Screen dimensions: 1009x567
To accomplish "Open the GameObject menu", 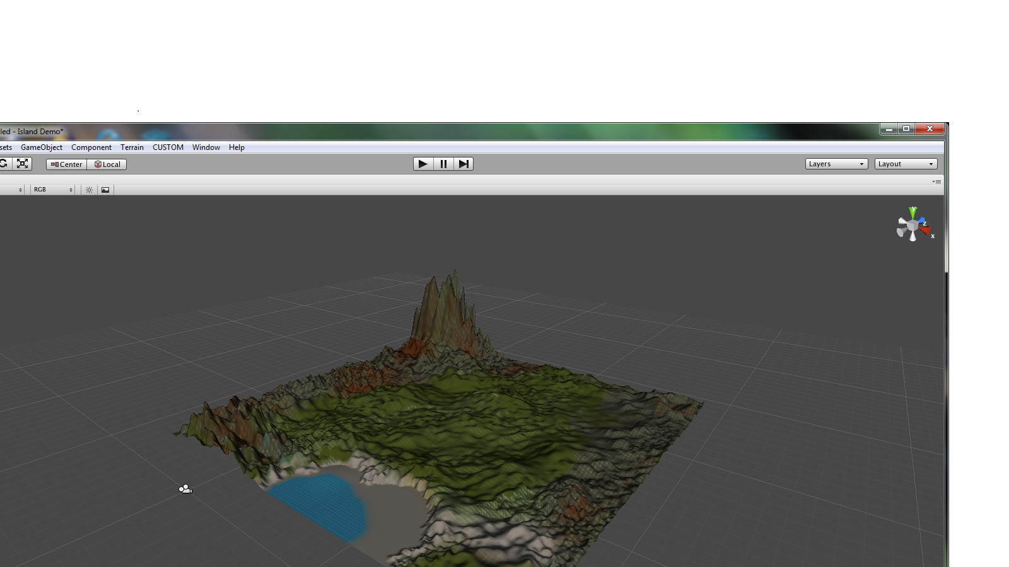I will point(42,147).
